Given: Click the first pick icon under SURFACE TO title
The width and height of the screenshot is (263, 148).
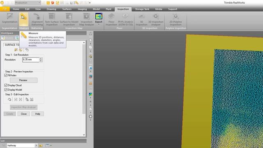Looking at the screenshot, I should pos(16,50).
